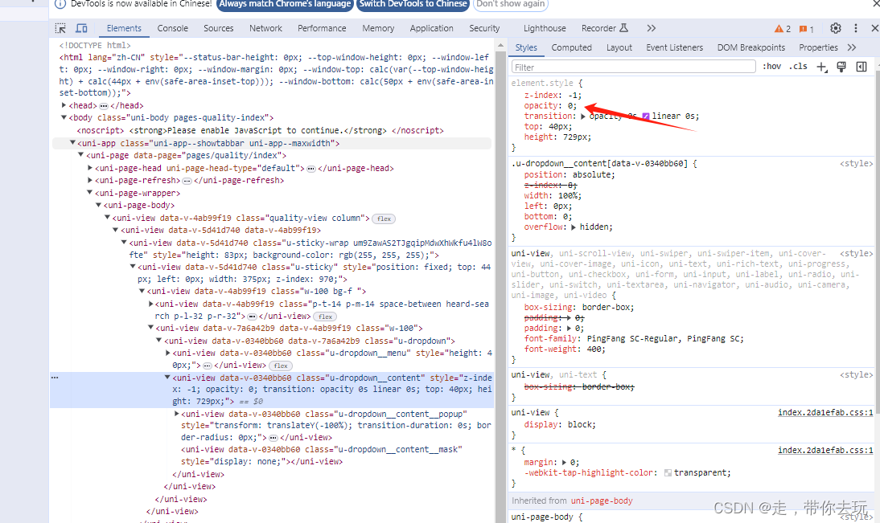Open the Properties pane tab
Screen dimensions: 880x523
point(818,47)
